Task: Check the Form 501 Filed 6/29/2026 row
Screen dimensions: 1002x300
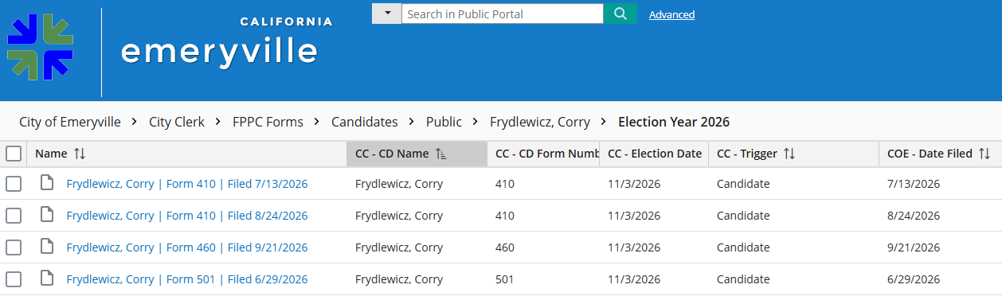Action: tap(14, 279)
